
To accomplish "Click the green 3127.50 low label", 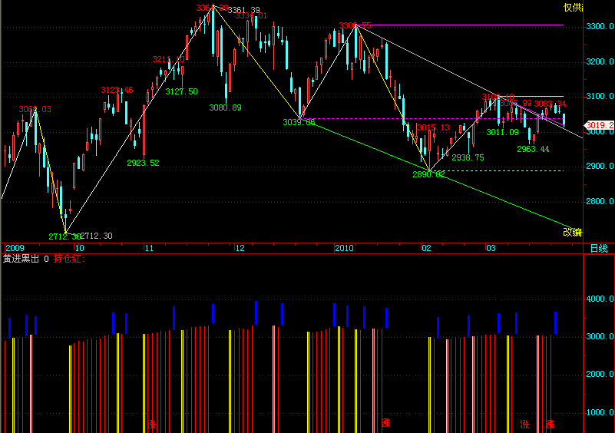I will pos(182,91).
